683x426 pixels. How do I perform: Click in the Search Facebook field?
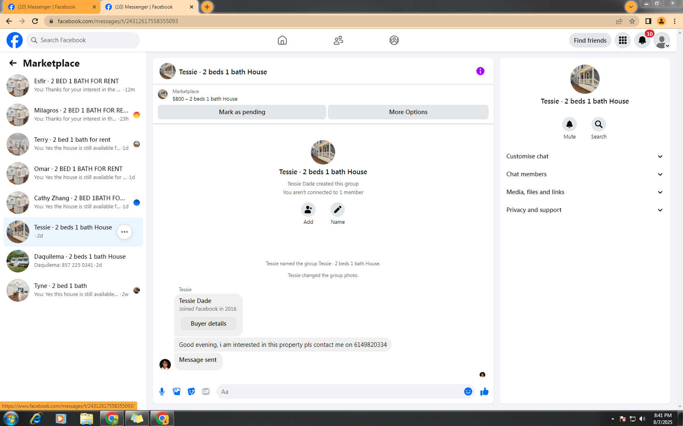[83, 40]
